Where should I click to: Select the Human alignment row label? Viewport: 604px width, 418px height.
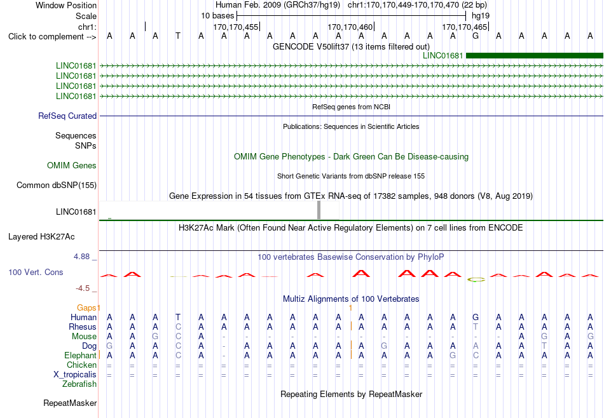pyautogui.click(x=83, y=317)
